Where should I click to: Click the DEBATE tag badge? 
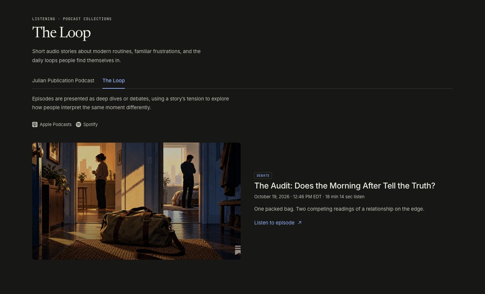click(263, 176)
